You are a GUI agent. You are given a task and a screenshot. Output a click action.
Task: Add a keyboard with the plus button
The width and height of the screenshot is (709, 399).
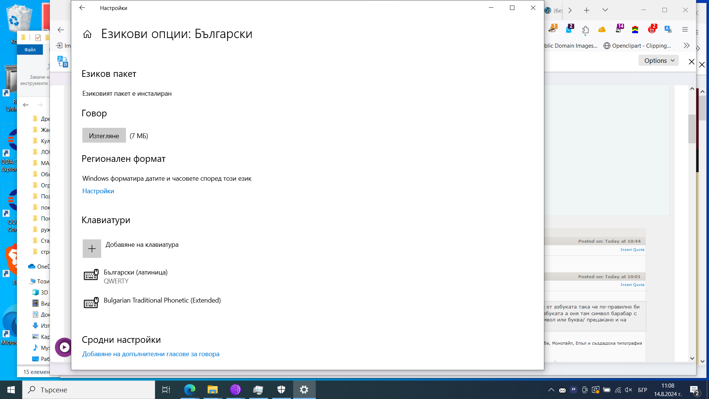click(x=92, y=249)
